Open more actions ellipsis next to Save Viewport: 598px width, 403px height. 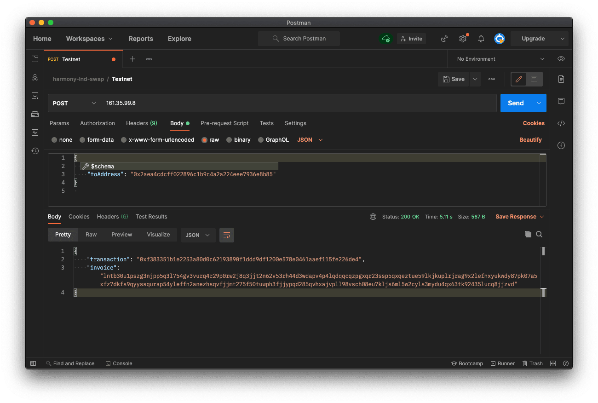pos(492,79)
